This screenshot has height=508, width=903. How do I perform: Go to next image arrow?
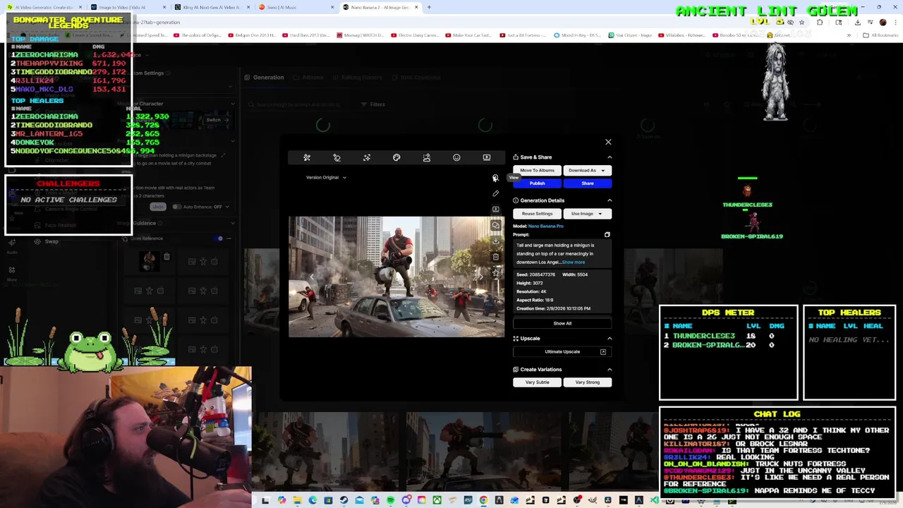point(481,277)
